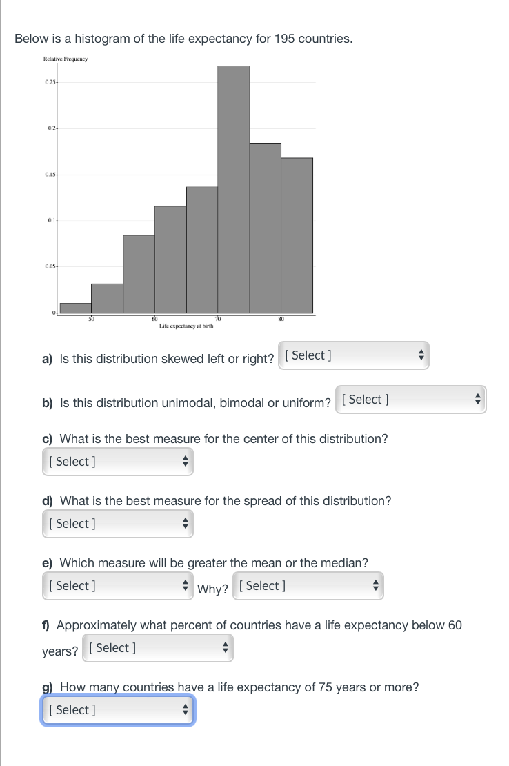Click the tallest histogram bar near 70
Viewport: 509px width, 766px height.
(x=234, y=186)
